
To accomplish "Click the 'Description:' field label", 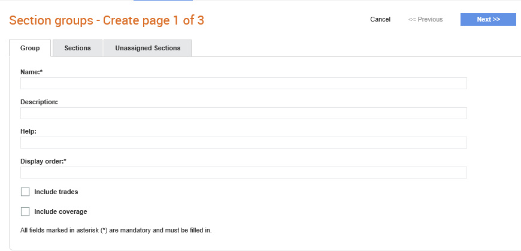I will click(x=39, y=102).
